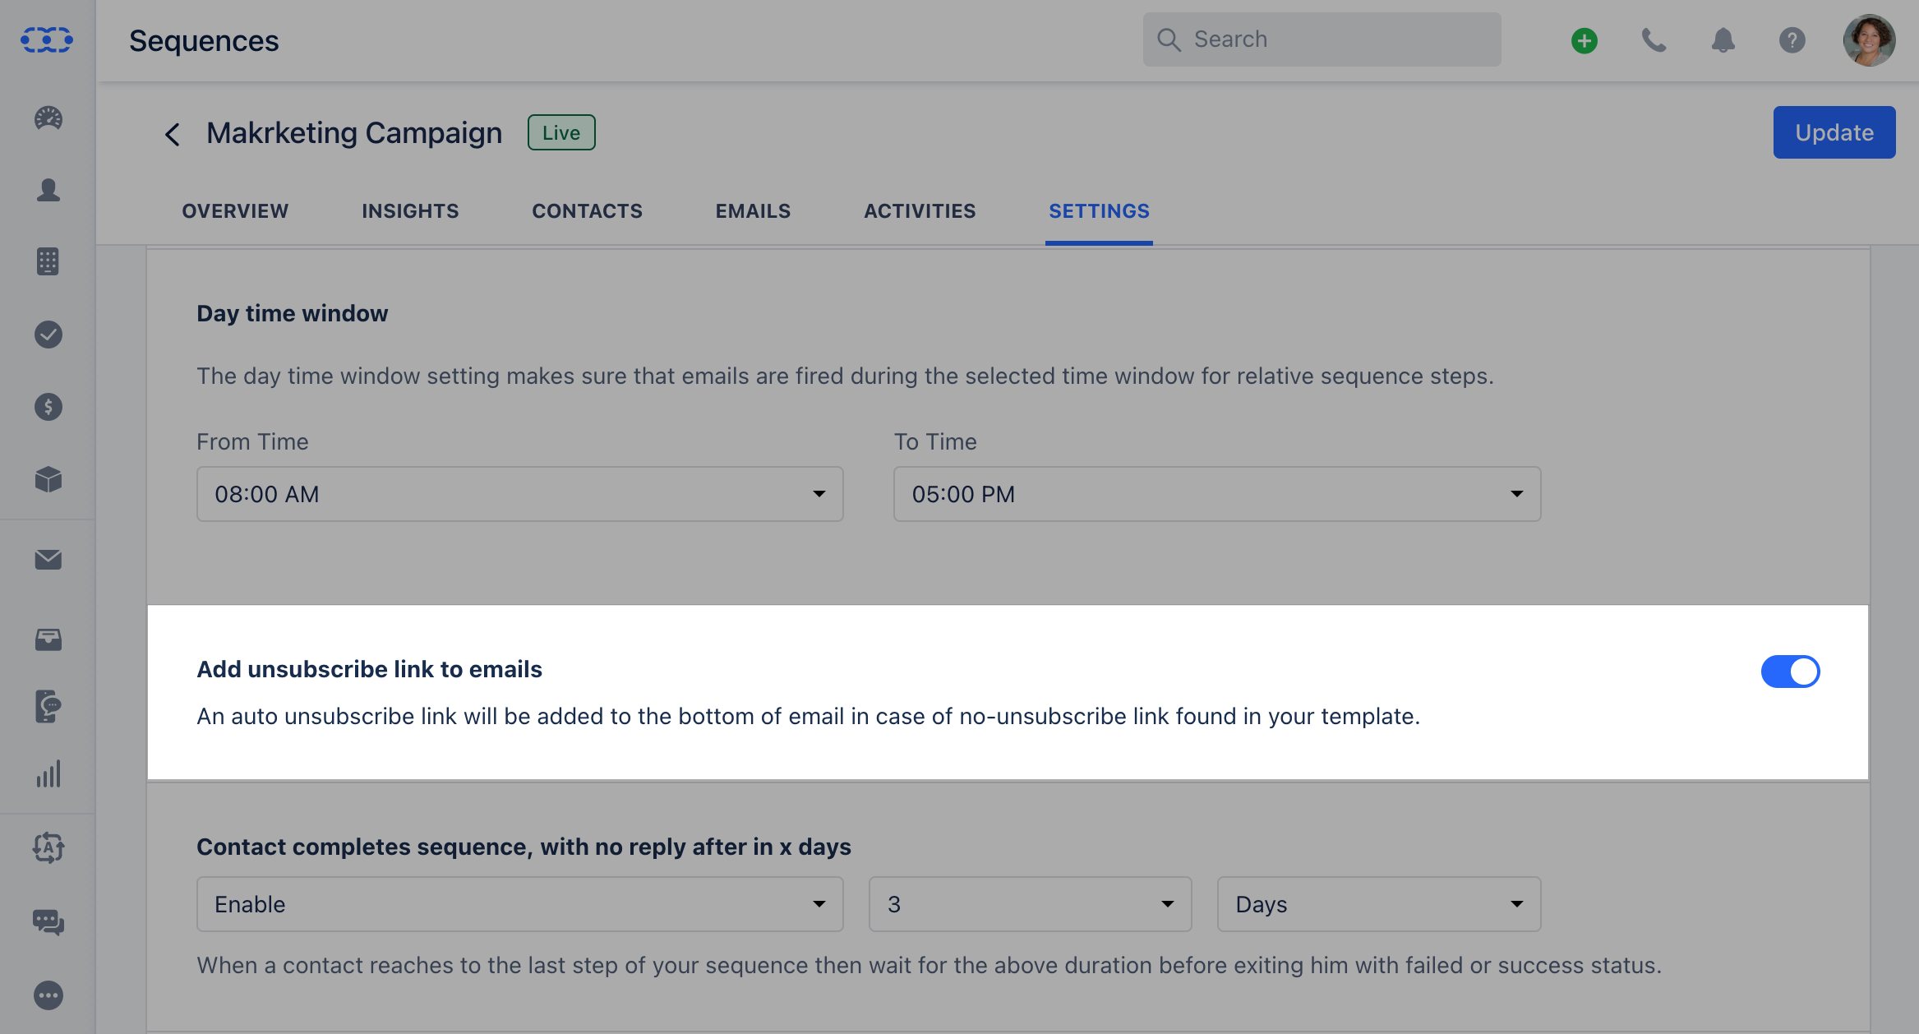
Task: Open the number of days dropdown showing 3
Action: (1031, 904)
